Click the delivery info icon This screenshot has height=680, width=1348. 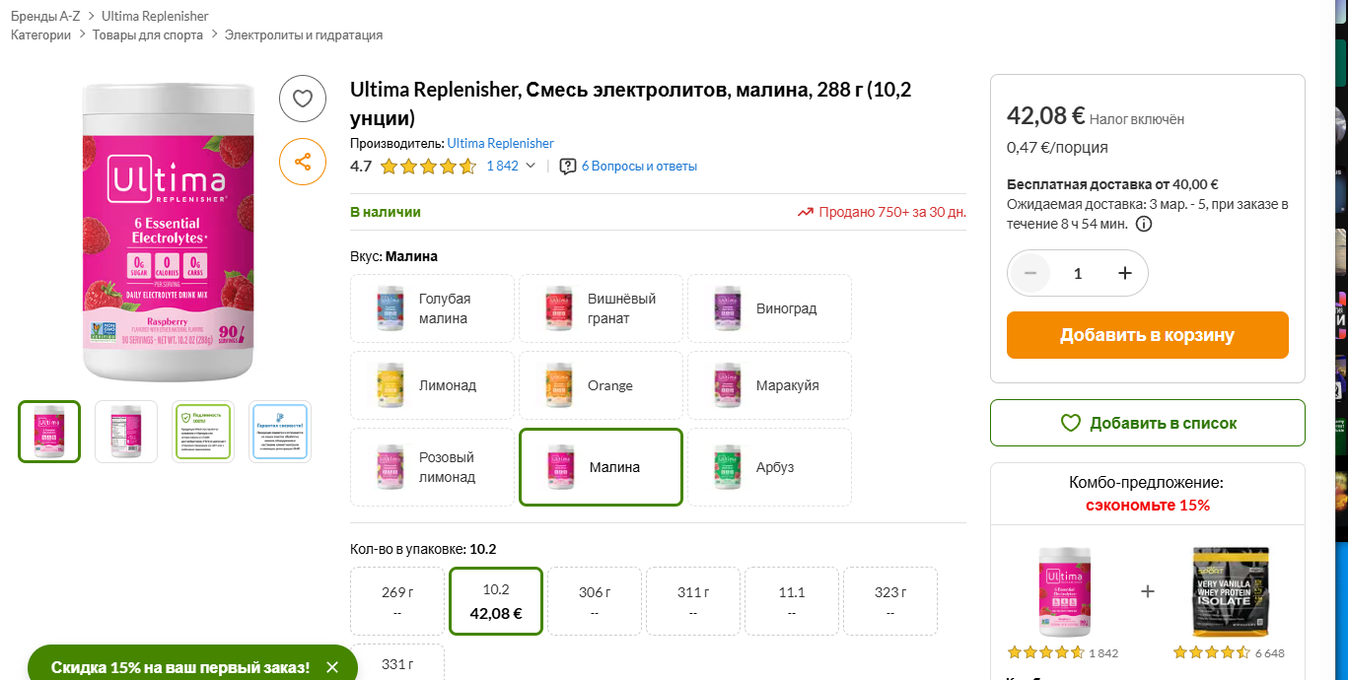pyautogui.click(x=1144, y=224)
